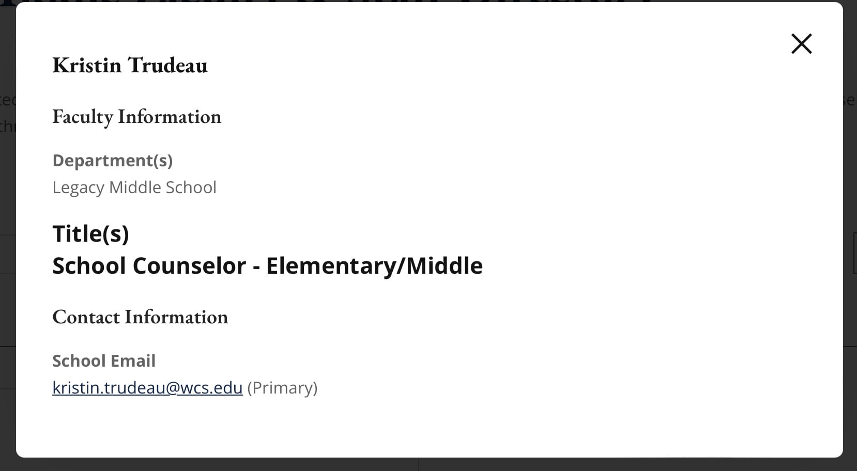This screenshot has width=857, height=471.
Task: Click the dimmed overlay right of the dialog
Action: (850, 235)
